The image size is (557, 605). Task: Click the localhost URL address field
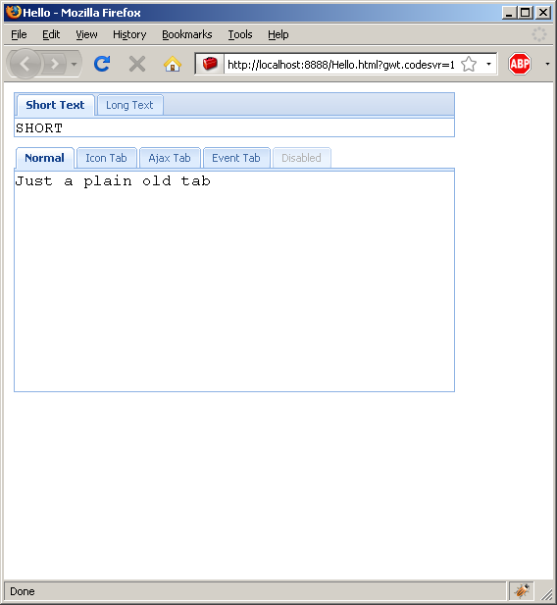(x=340, y=64)
